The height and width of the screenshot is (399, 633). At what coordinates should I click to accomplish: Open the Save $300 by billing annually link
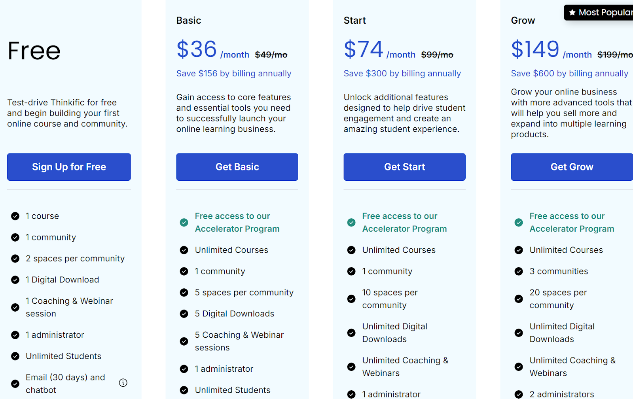(x=402, y=74)
